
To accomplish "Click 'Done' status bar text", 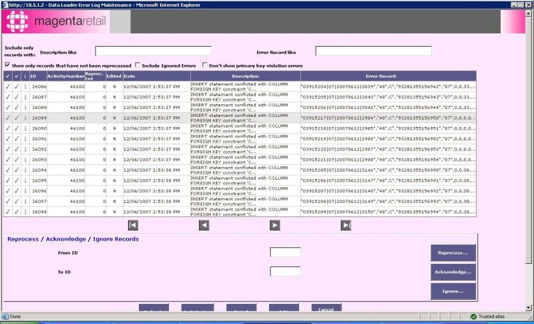I will click(x=15, y=317).
